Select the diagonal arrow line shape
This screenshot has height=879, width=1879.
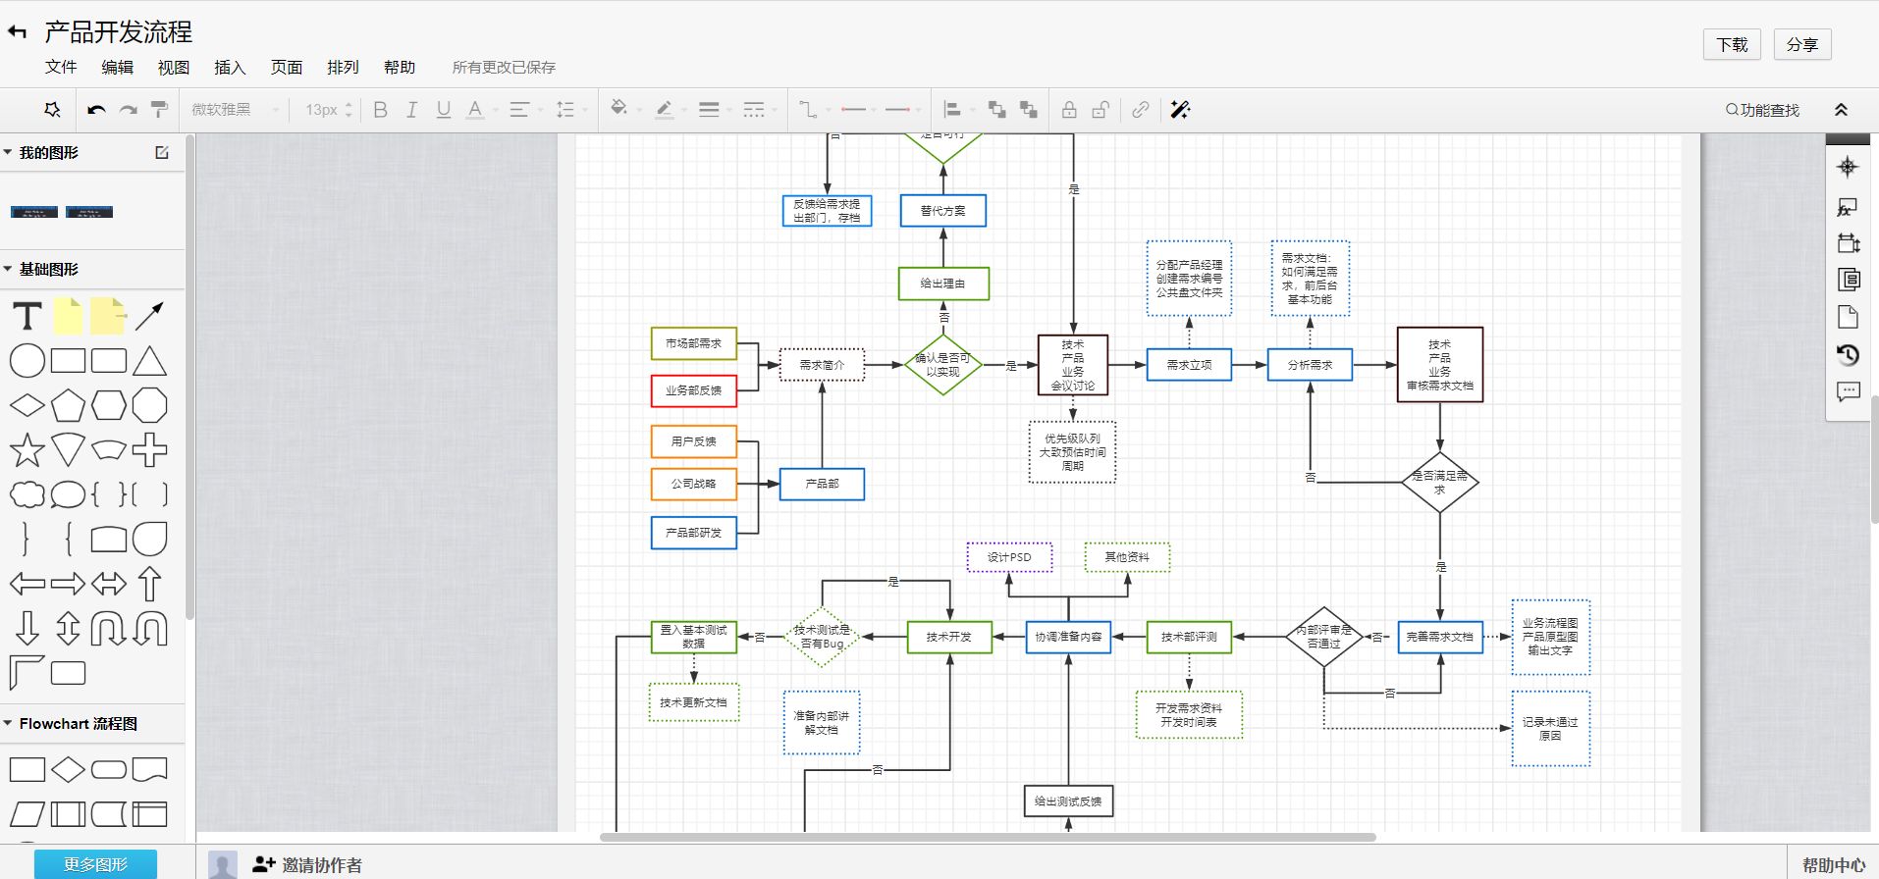(x=149, y=316)
